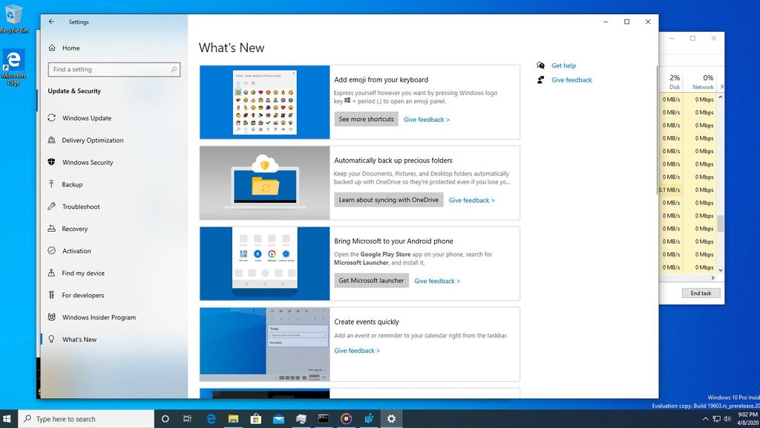Open Troubleshoot from the settings sidebar
Screen dimensions: 760x428
tap(80, 207)
